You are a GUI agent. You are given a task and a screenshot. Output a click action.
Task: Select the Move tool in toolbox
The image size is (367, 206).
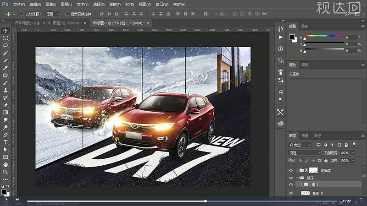pyautogui.click(x=6, y=31)
